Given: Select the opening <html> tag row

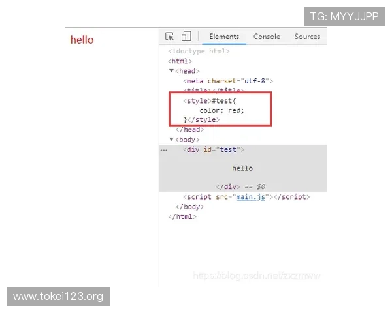Looking at the screenshot, I should 180,61.
